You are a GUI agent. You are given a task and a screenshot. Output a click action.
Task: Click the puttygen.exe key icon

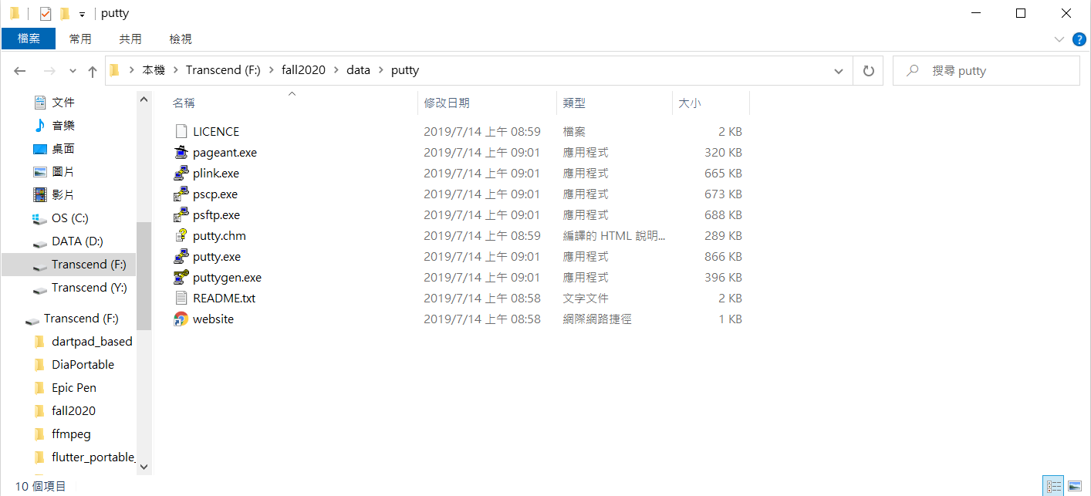(181, 278)
